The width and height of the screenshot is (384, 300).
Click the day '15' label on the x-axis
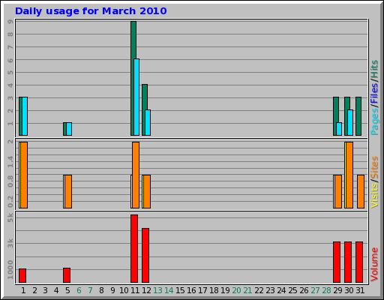(180, 290)
